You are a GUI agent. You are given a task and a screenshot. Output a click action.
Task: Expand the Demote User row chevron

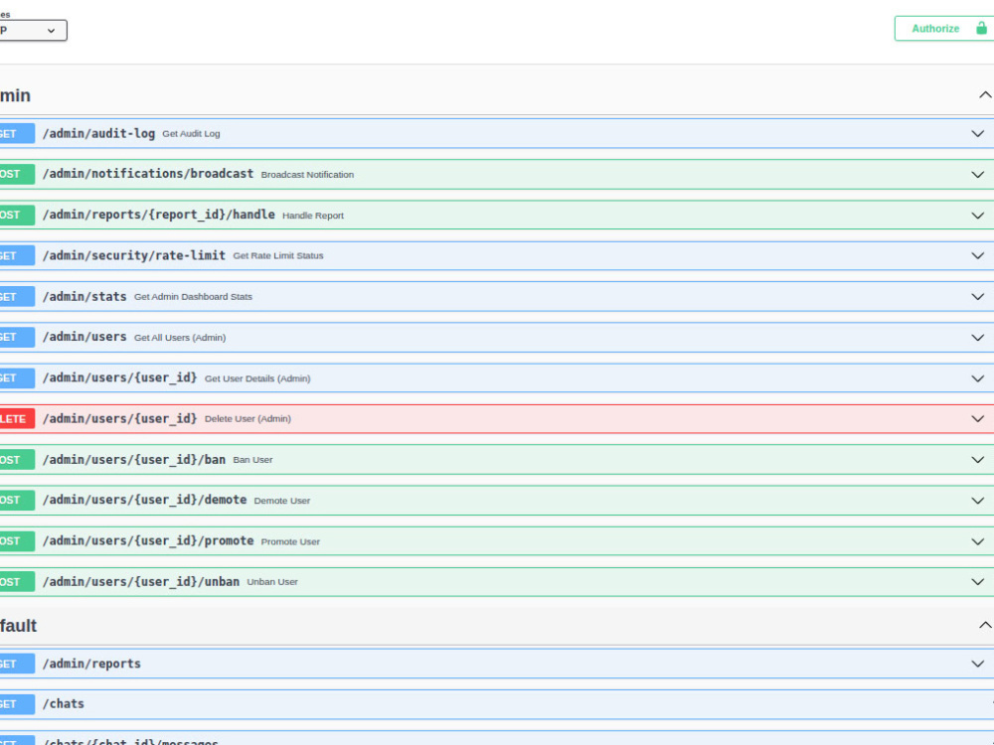[x=977, y=501]
